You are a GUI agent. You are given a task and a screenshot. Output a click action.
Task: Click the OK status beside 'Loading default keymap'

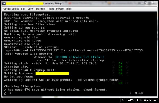[x=120, y=70]
